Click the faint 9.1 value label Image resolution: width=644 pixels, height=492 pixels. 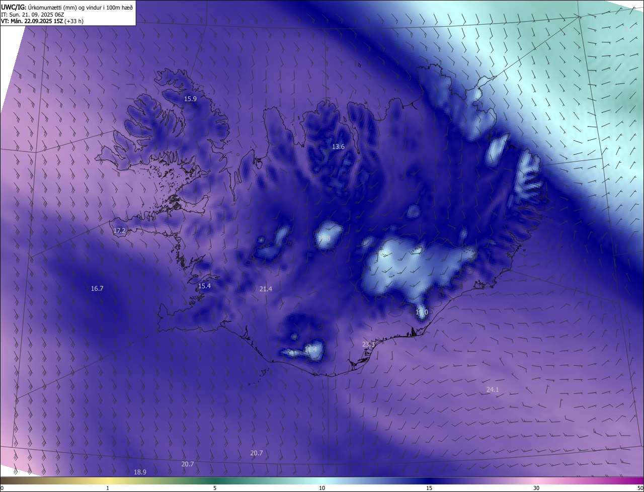pos(628,30)
